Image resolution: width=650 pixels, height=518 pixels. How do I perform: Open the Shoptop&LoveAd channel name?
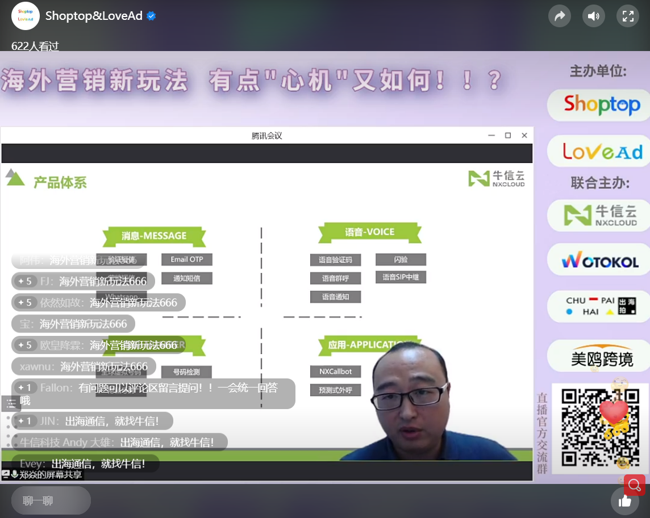(94, 16)
